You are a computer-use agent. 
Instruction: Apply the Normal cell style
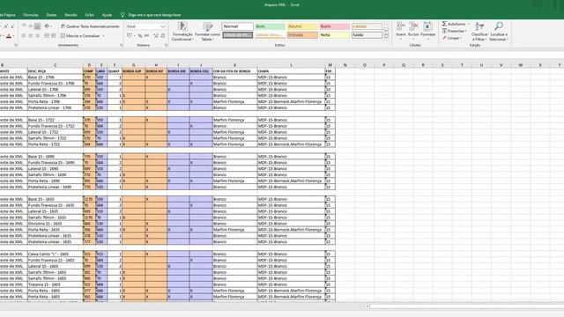(238, 26)
